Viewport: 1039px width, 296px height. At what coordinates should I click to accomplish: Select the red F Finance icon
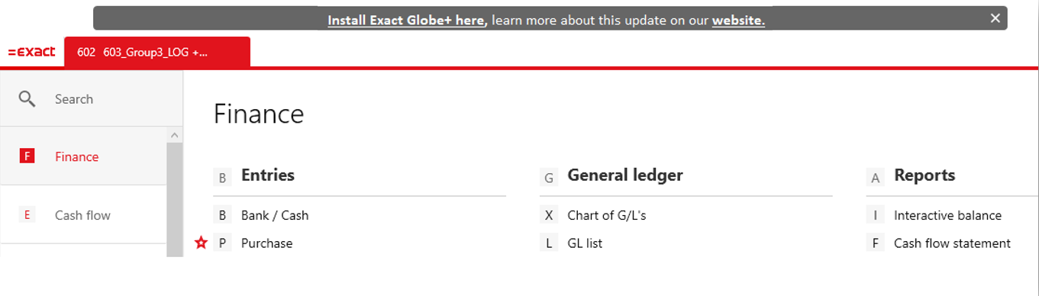pos(27,156)
